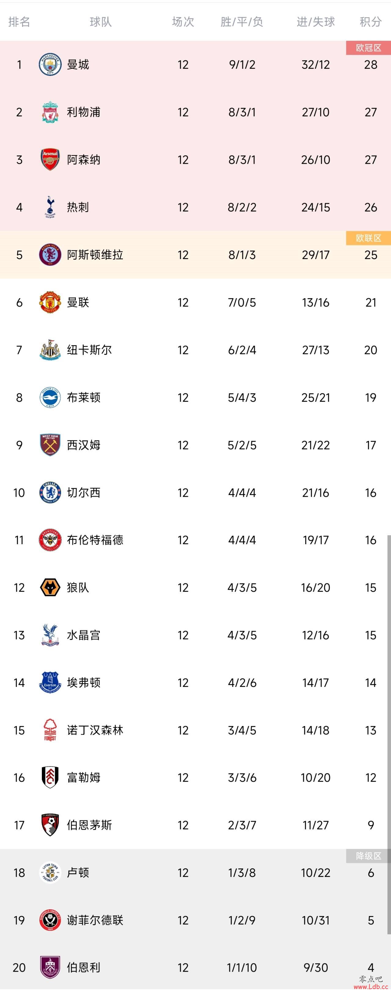391x990 pixels.
Task: Click the Manchester City club crest
Action: [x=50, y=64]
